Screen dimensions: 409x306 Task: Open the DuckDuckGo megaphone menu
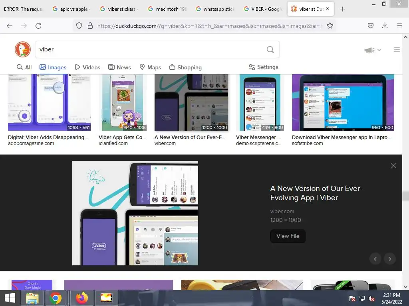(x=373, y=50)
